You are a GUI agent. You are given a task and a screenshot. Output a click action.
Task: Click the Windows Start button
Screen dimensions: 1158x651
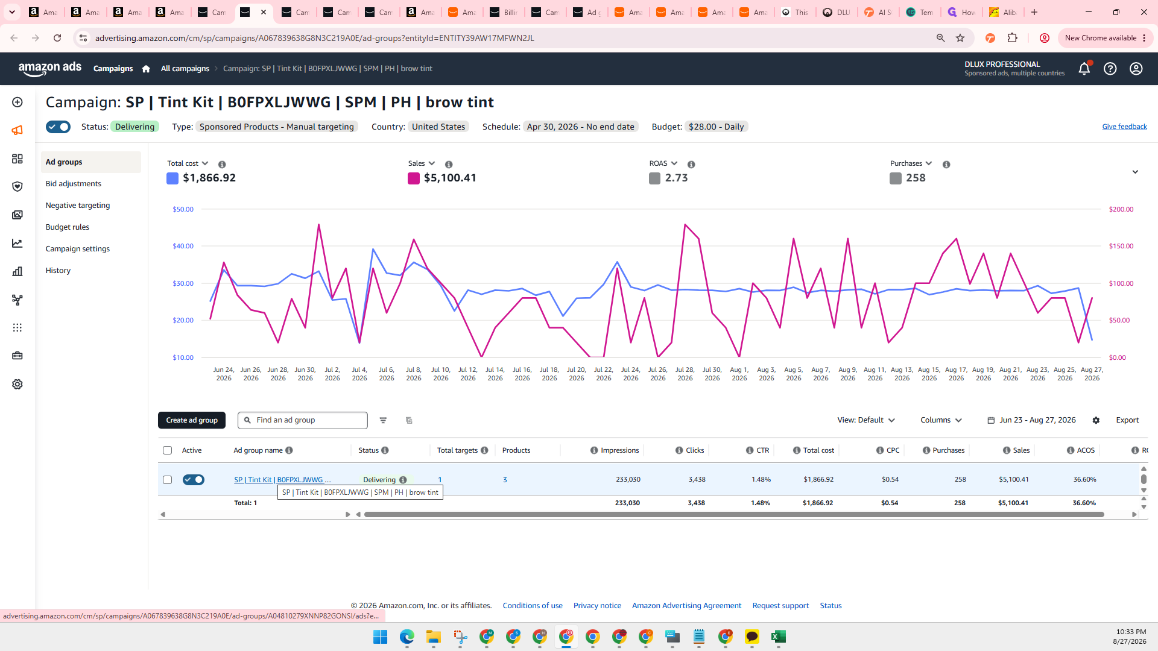pyautogui.click(x=380, y=637)
